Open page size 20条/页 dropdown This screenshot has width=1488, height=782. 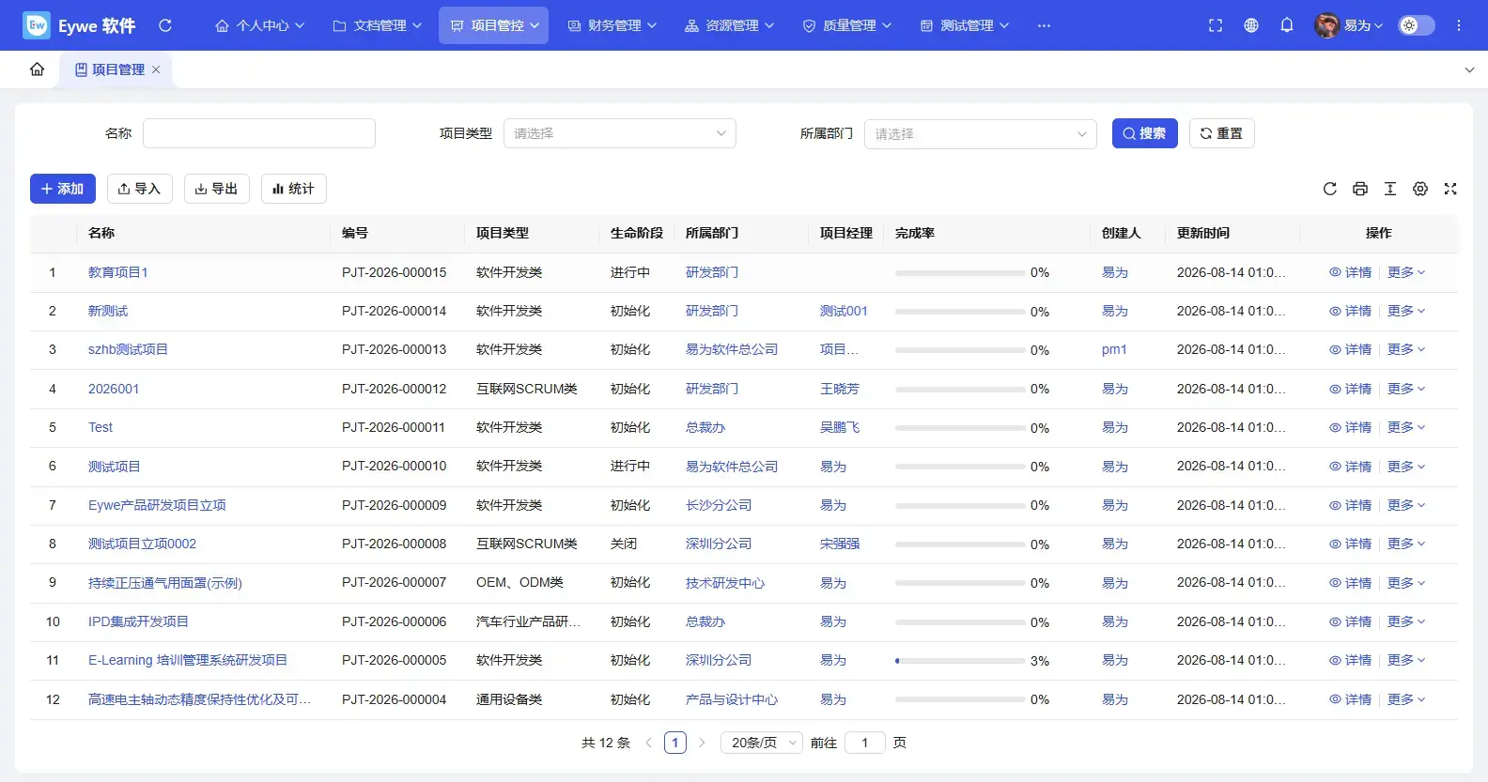tap(762, 743)
